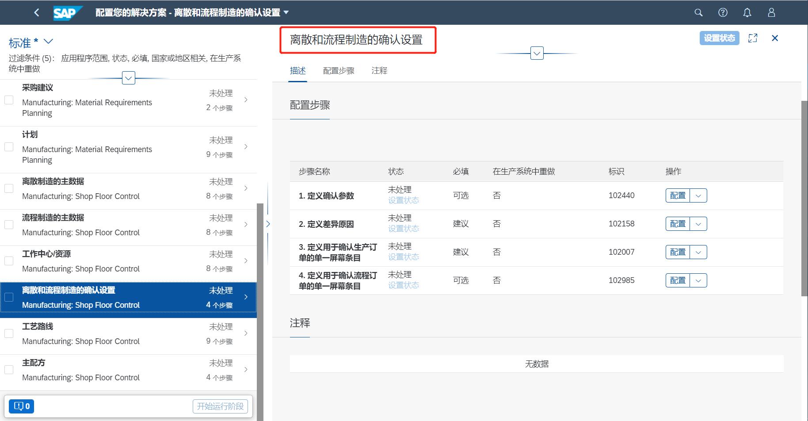Screen dimensions: 808x421
Task: Open the 标准 view dropdown
Action: pos(49,42)
